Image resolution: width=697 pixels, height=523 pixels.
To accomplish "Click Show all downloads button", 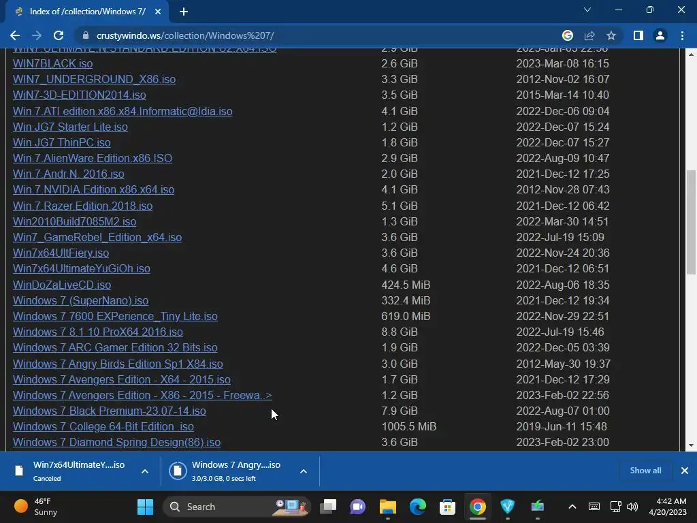I will coord(645,471).
